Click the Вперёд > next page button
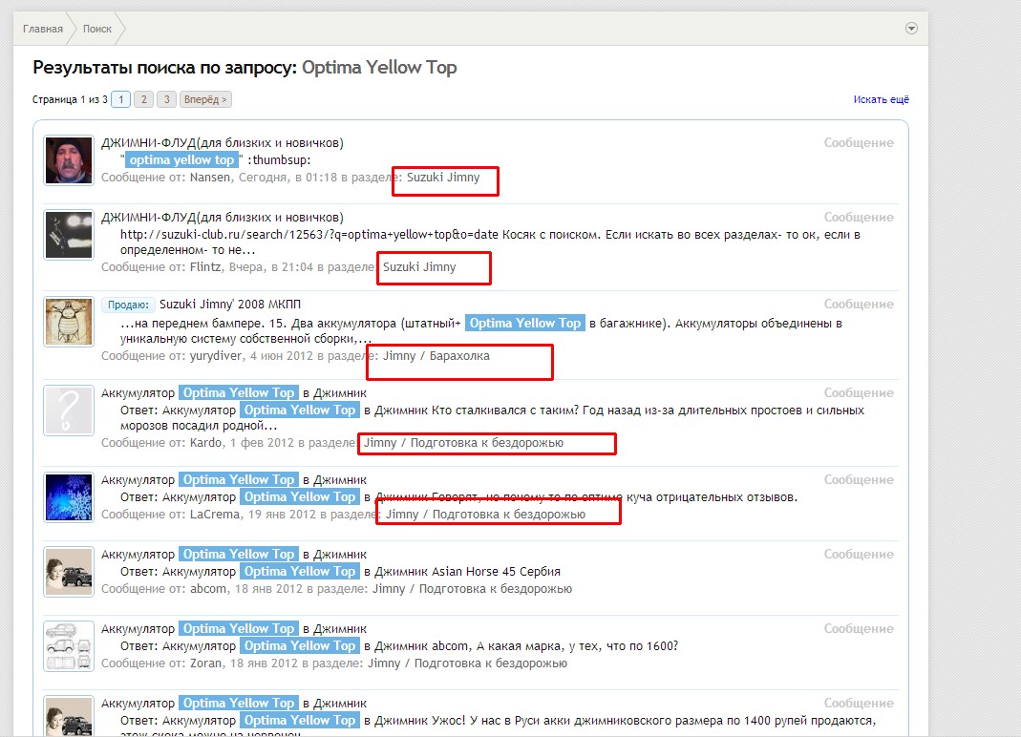The width and height of the screenshot is (1021, 737). (205, 99)
